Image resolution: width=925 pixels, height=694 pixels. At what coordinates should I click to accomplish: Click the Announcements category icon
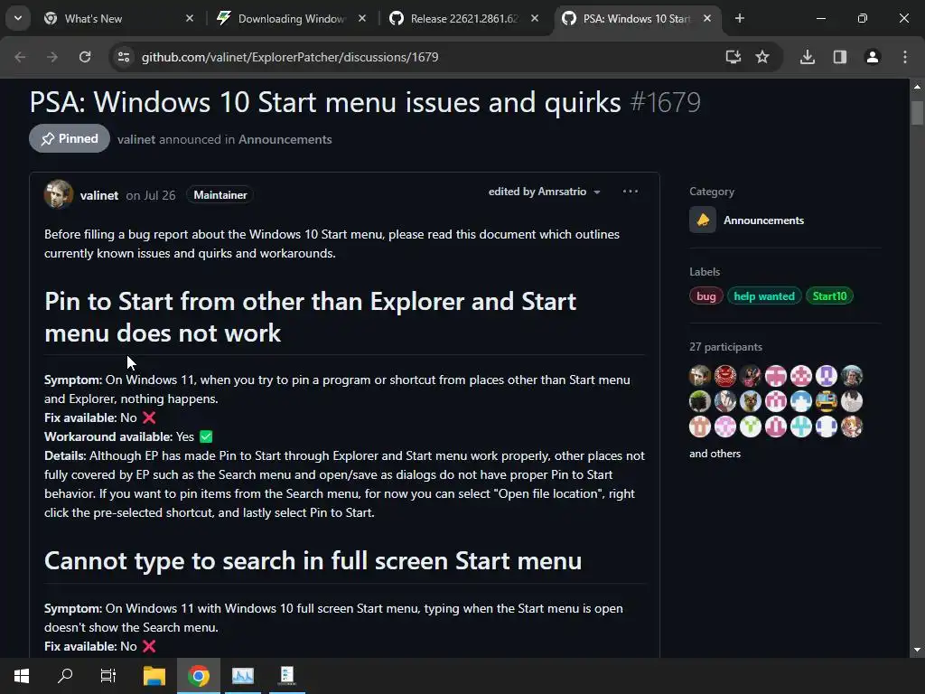(x=703, y=220)
